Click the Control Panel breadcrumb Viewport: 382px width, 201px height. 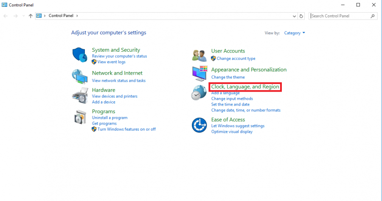click(x=61, y=16)
